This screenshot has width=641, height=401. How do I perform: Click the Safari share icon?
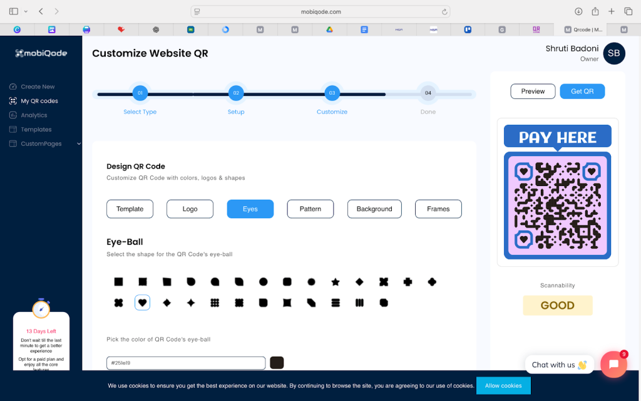(x=595, y=11)
